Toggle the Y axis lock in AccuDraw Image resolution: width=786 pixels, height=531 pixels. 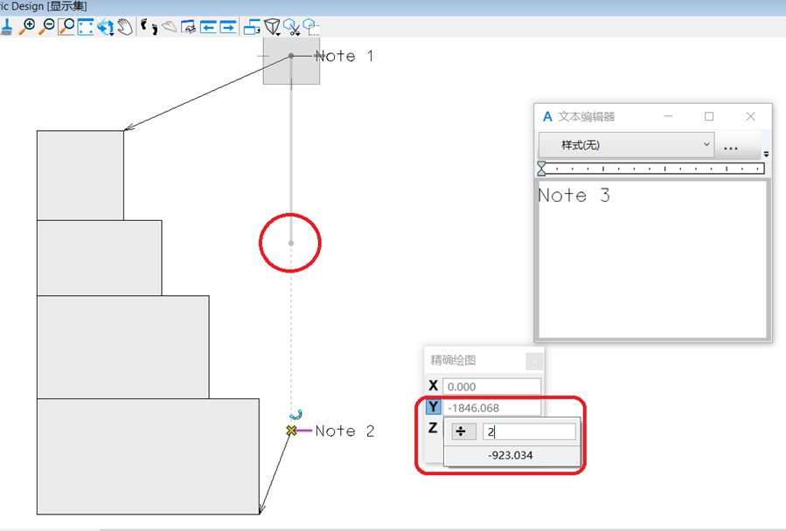pyautogui.click(x=433, y=407)
